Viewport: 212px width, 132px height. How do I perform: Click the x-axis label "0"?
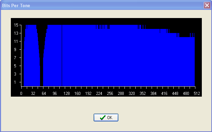pos(21,94)
